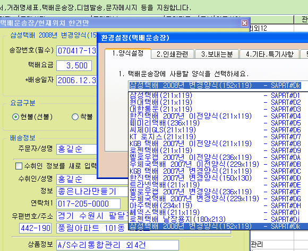Viewport: 308px width, 251px height.
Task: Choose 현대택배(211x119) from list
Action: pos(218,102)
